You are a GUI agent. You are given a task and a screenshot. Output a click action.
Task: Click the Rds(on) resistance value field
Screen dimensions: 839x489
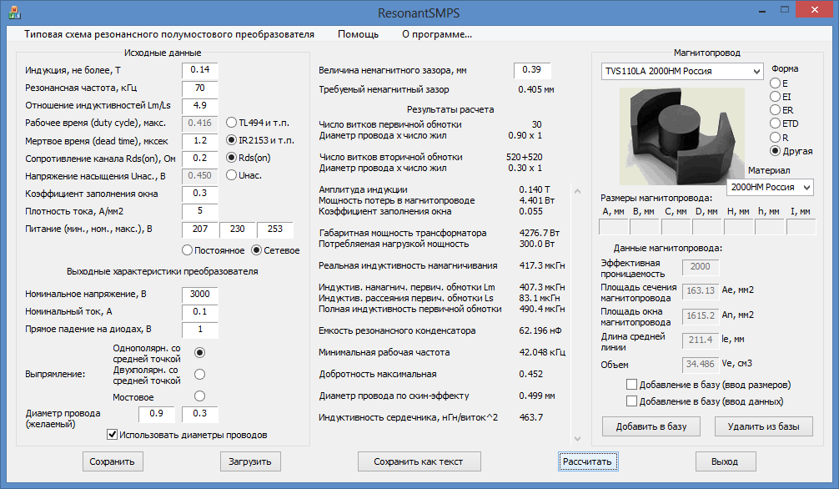(x=199, y=158)
